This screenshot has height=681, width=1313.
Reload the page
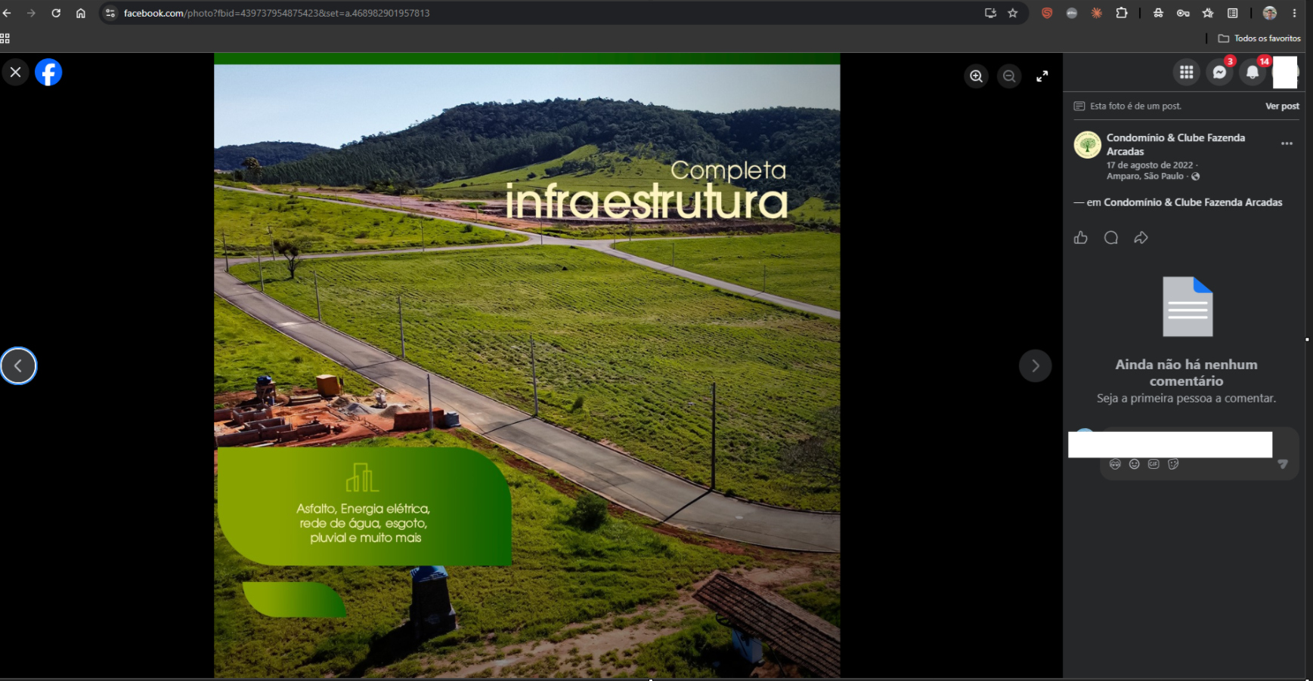[x=56, y=13]
